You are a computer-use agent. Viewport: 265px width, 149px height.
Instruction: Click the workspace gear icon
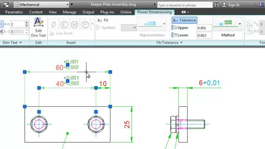(17, 5)
